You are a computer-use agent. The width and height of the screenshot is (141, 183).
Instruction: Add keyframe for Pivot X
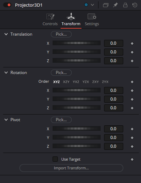(x=132, y=129)
